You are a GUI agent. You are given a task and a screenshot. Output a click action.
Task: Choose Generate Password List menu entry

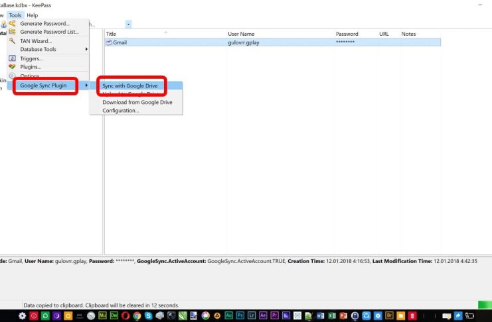click(48, 32)
